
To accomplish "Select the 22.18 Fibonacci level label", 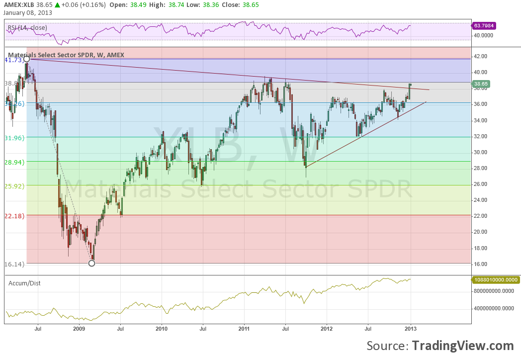I will tap(14, 216).
